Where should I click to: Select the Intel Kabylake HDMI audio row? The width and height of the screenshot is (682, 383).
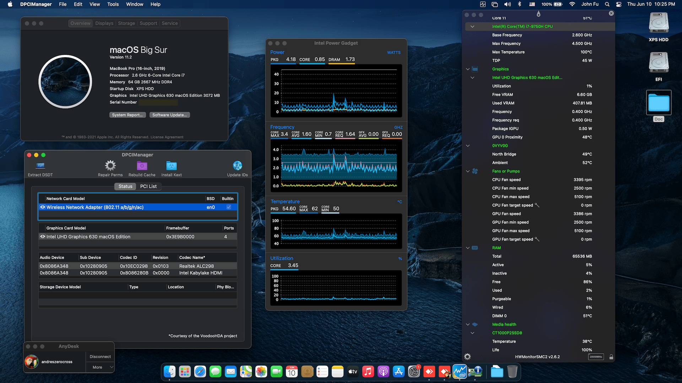[x=138, y=273]
